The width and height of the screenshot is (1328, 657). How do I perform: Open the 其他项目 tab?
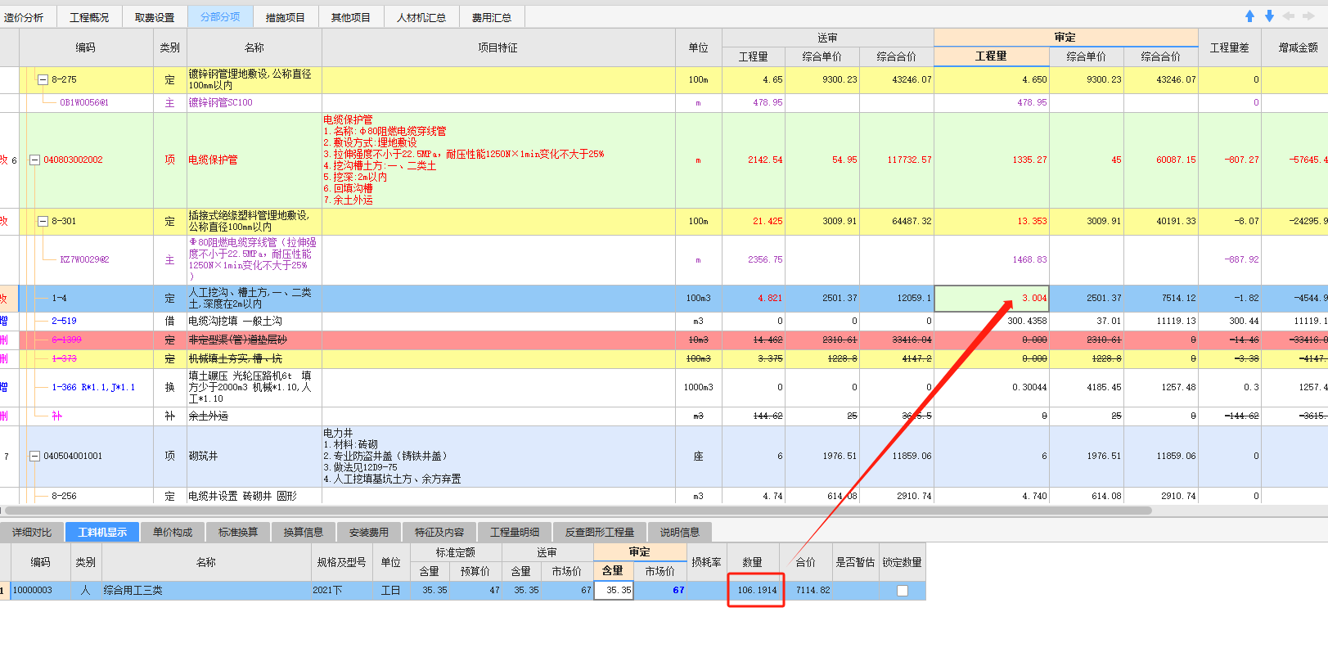pos(351,17)
